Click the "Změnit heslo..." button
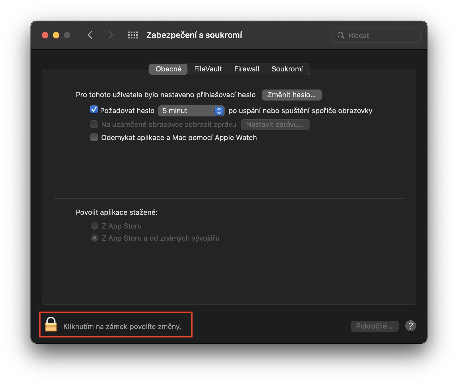This screenshot has width=458, height=384. (x=292, y=95)
